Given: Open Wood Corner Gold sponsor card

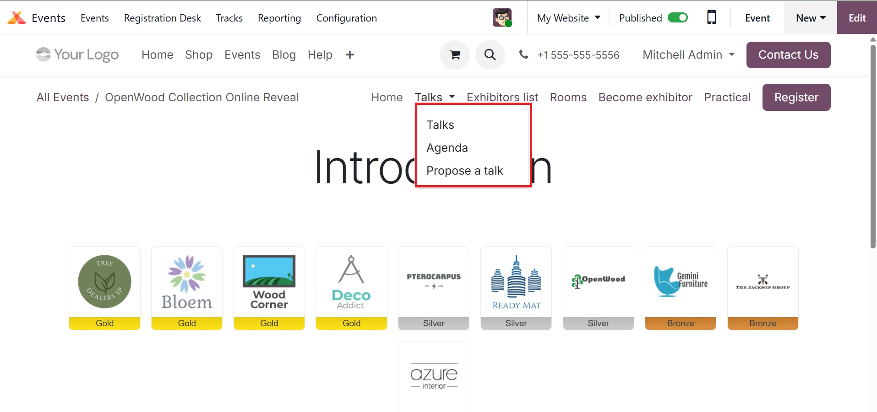Looking at the screenshot, I should point(269,288).
